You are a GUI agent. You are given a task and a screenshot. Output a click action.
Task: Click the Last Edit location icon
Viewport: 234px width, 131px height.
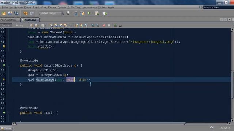(x=31, y=25)
